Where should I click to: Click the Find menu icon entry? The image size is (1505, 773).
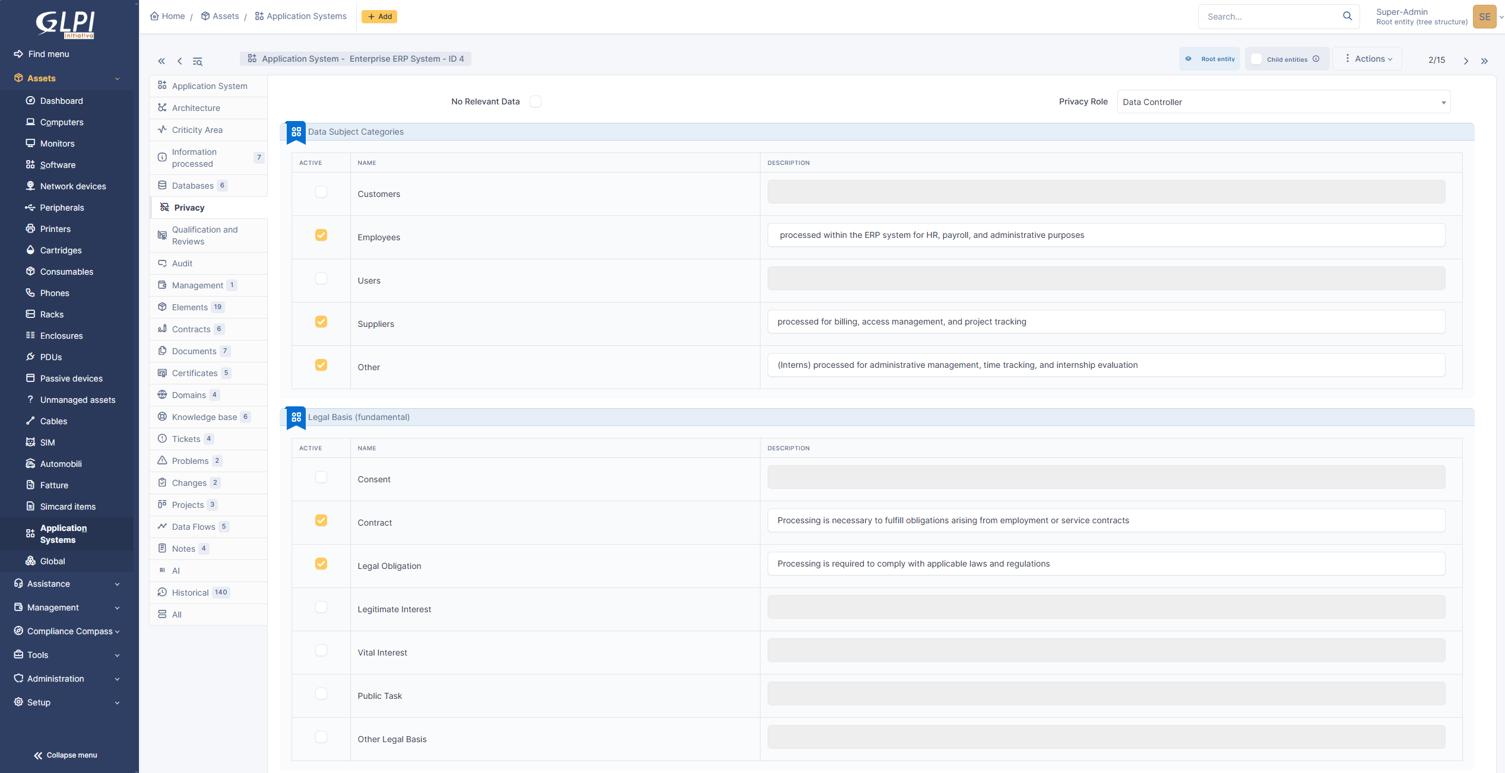pos(42,54)
